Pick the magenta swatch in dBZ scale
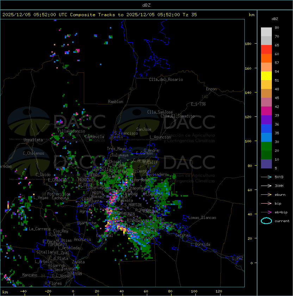The height and width of the screenshot is (296, 293). click(266, 111)
